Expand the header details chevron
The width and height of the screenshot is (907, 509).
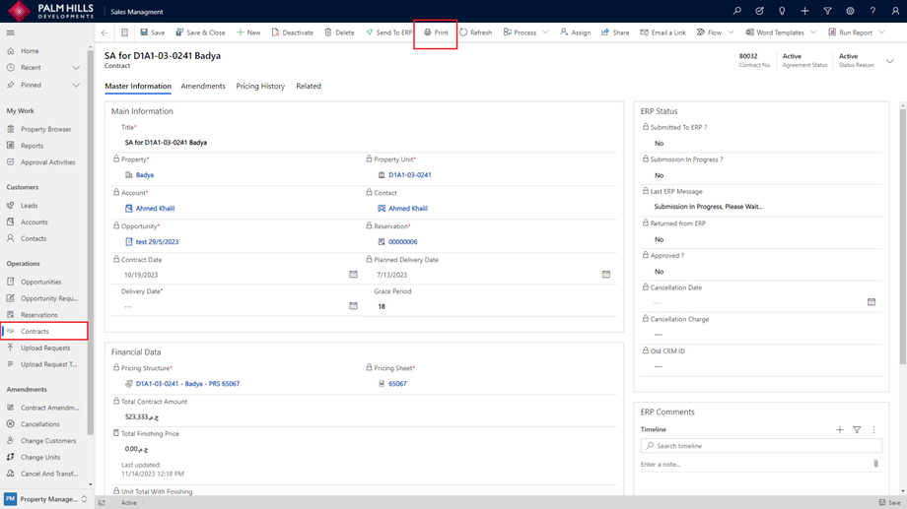click(890, 61)
